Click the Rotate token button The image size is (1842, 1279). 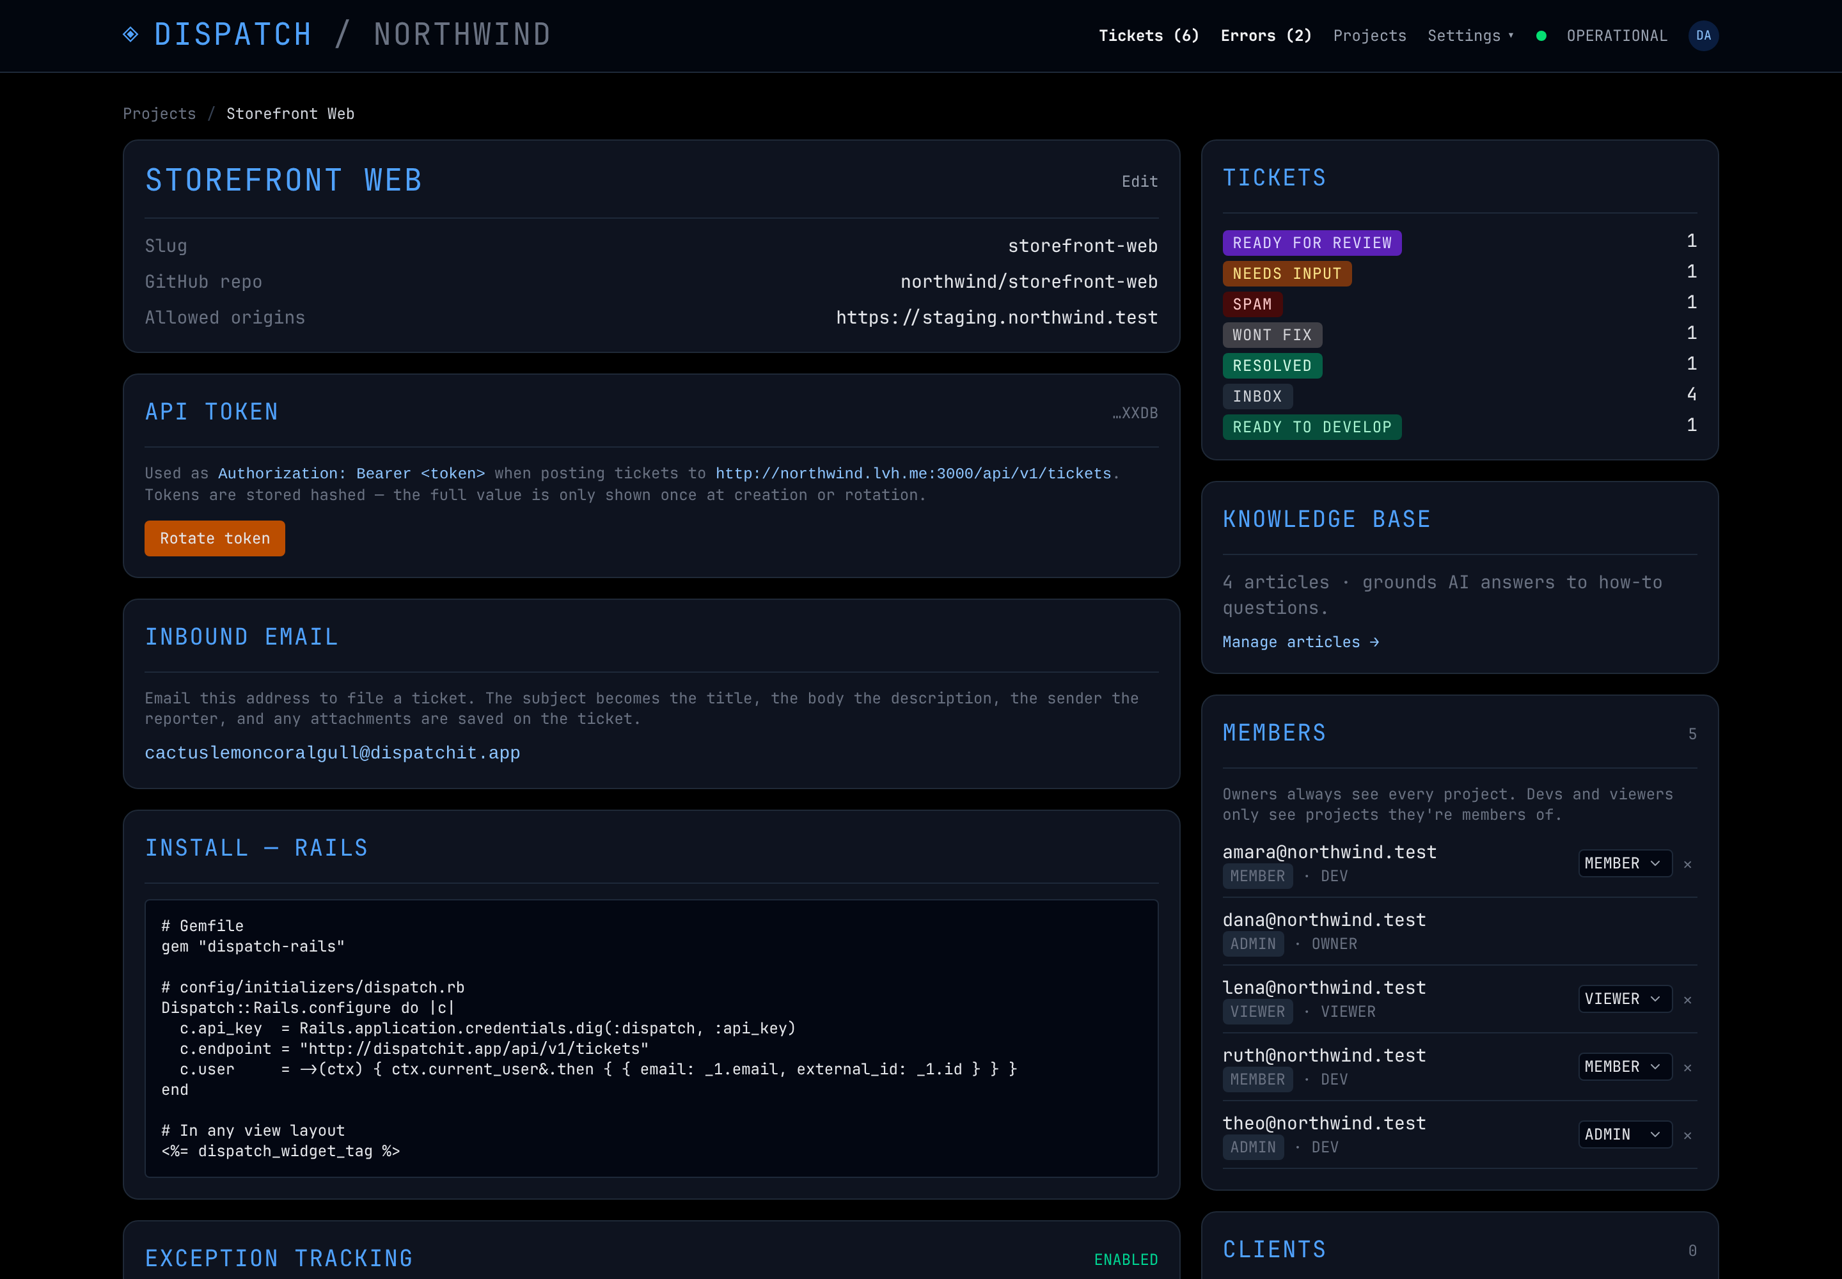click(215, 538)
